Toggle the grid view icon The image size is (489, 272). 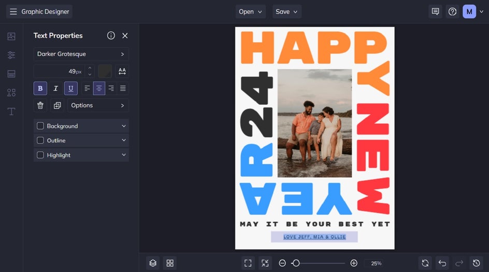(x=170, y=263)
